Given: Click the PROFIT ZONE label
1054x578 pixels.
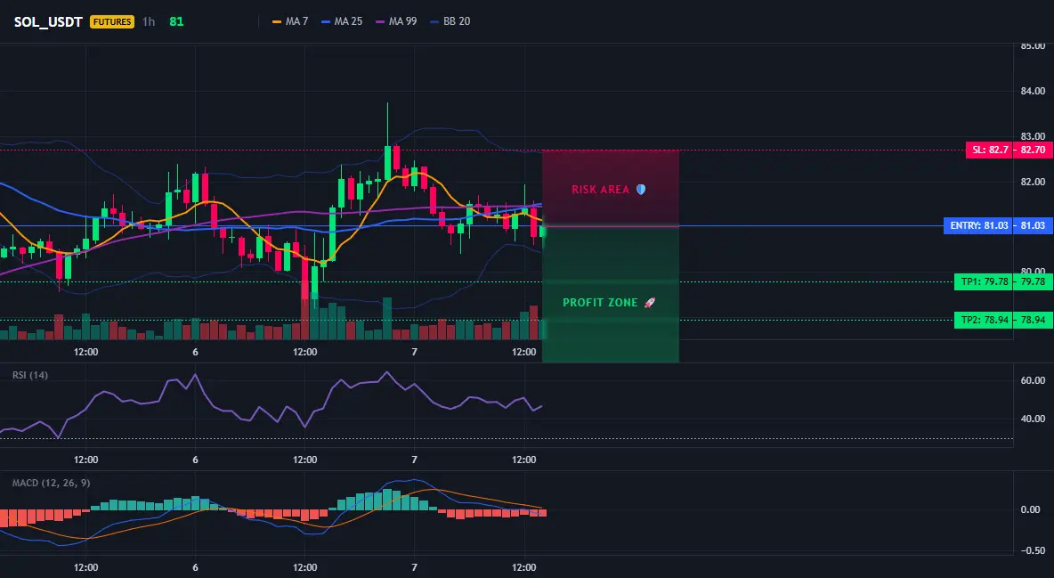Looking at the screenshot, I should [x=600, y=303].
